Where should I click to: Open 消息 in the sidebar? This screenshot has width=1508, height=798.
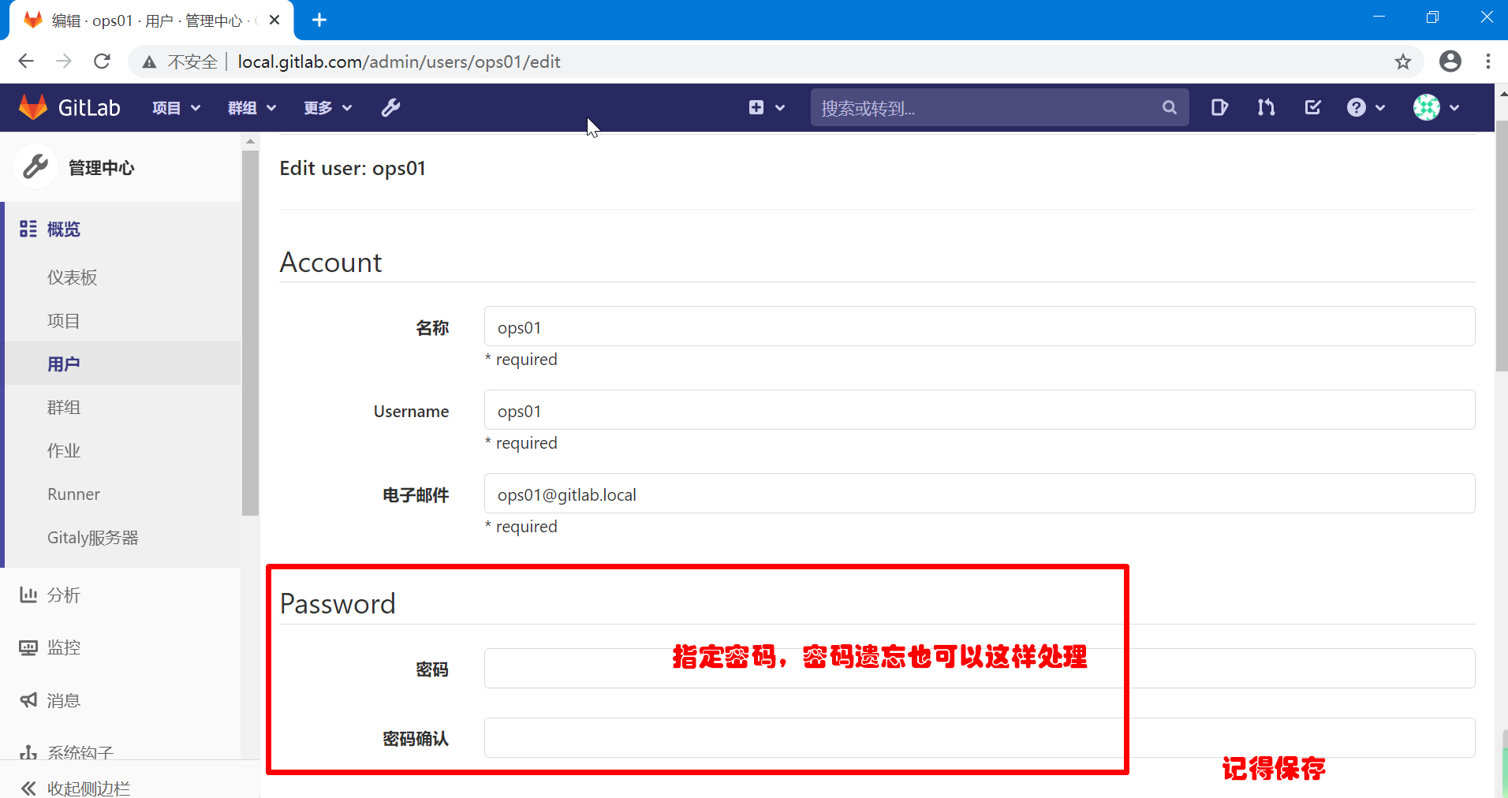[63, 700]
